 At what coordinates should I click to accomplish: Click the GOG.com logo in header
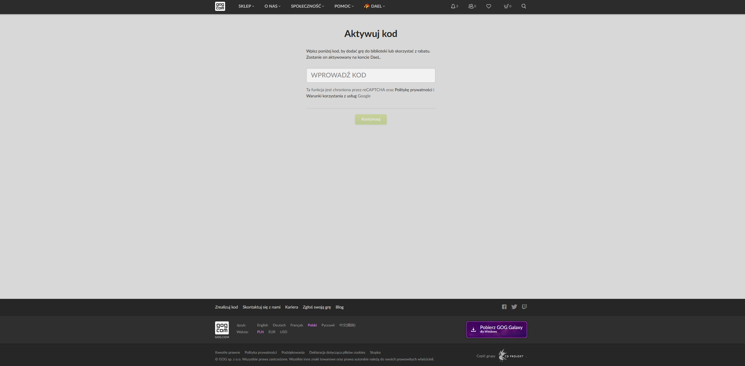tap(220, 6)
